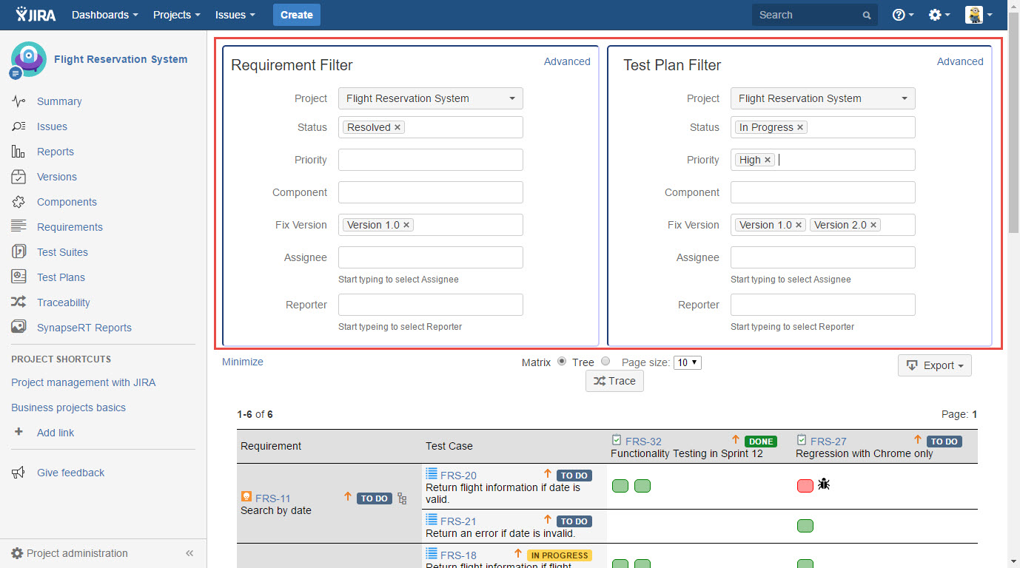Click the Trace button

[614, 381]
